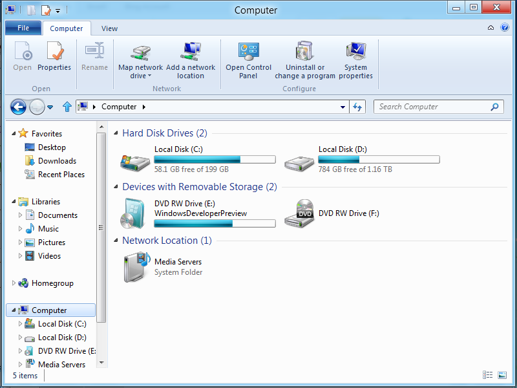The width and height of the screenshot is (517, 388).
Task: Launch Open Control Panel from ribbon
Action: 249,52
